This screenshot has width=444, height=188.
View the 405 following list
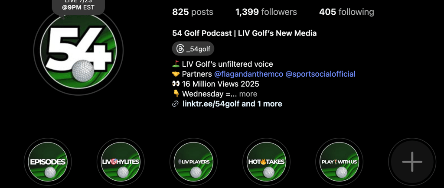(346, 12)
